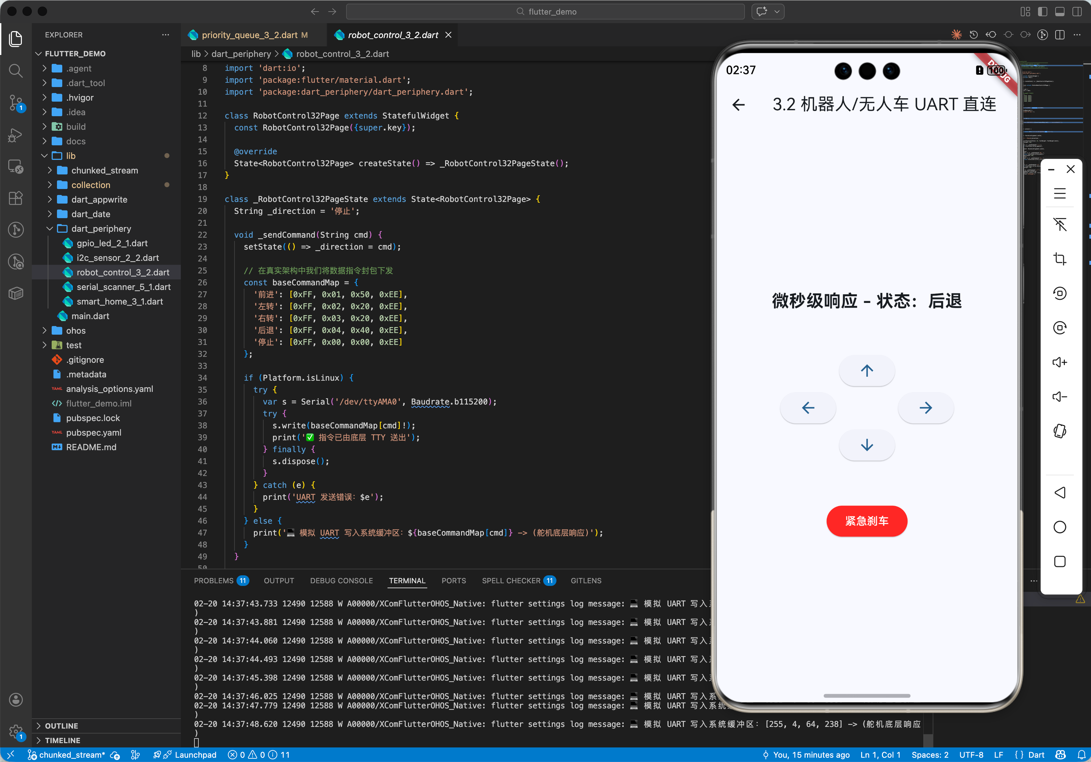
Task: Collapse the dart_periphery folder
Action: (101, 228)
